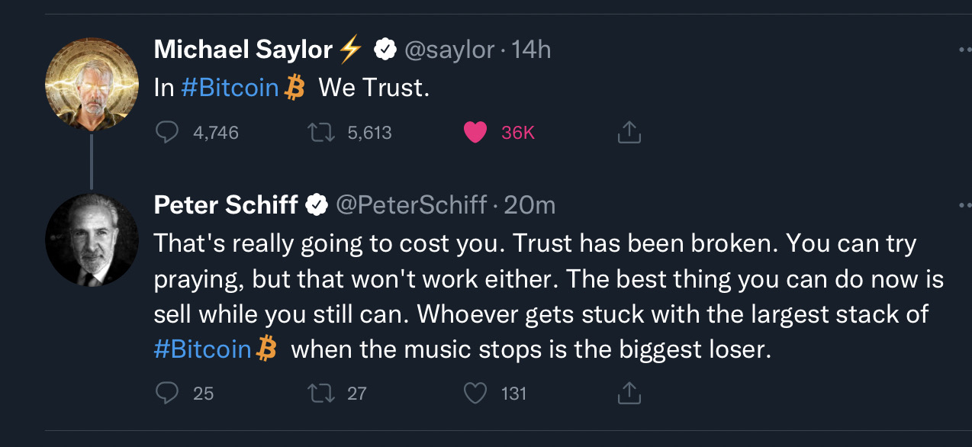
Task: Open Peter Schiff's profile picture
Action: pyautogui.click(x=92, y=240)
